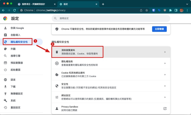This screenshot has height=115, width=191.
Task: Open 自動填入 settings section
Action: (15, 35)
